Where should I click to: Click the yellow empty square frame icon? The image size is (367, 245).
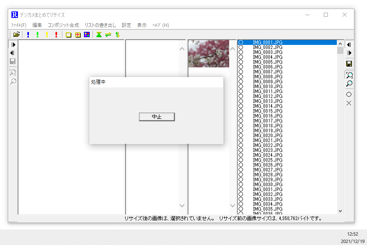pos(69,35)
